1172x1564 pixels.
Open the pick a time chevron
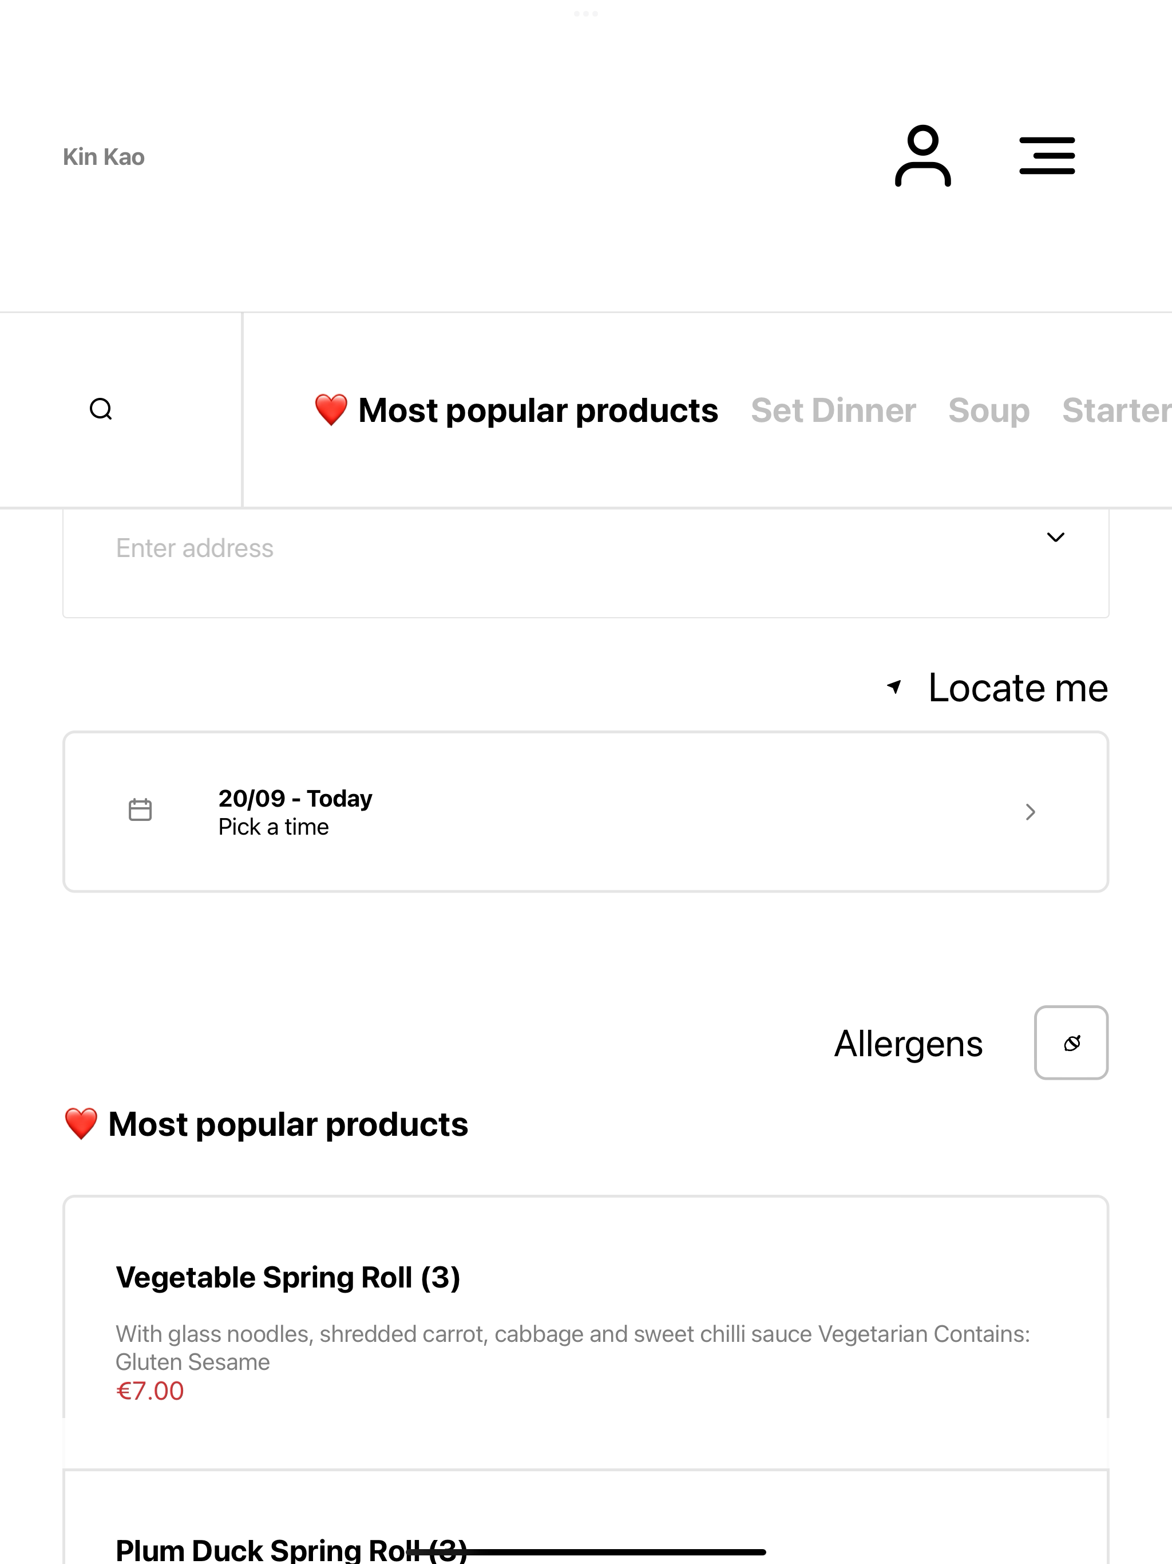point(1030,812)
